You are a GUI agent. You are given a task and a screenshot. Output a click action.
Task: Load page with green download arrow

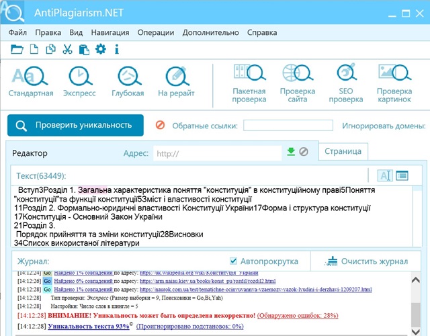[291, 151]
